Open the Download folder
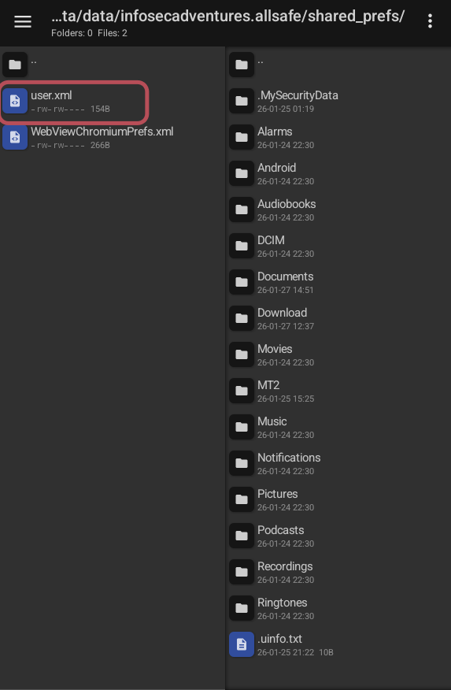Screen dimensions: 451x690 (x=339, y=318)
